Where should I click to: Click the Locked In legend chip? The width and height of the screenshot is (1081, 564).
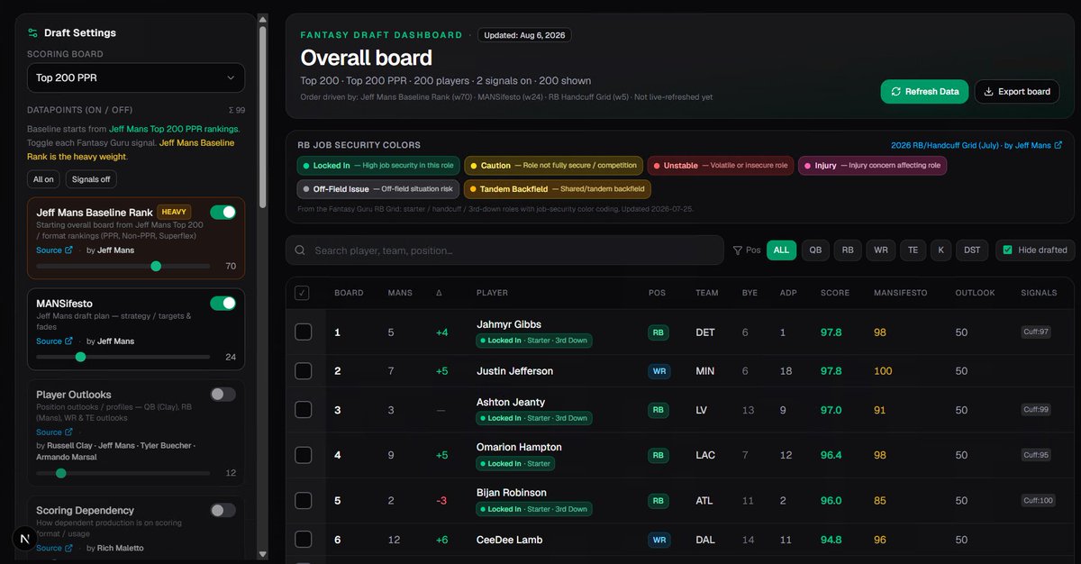click(x=378, y=166)
